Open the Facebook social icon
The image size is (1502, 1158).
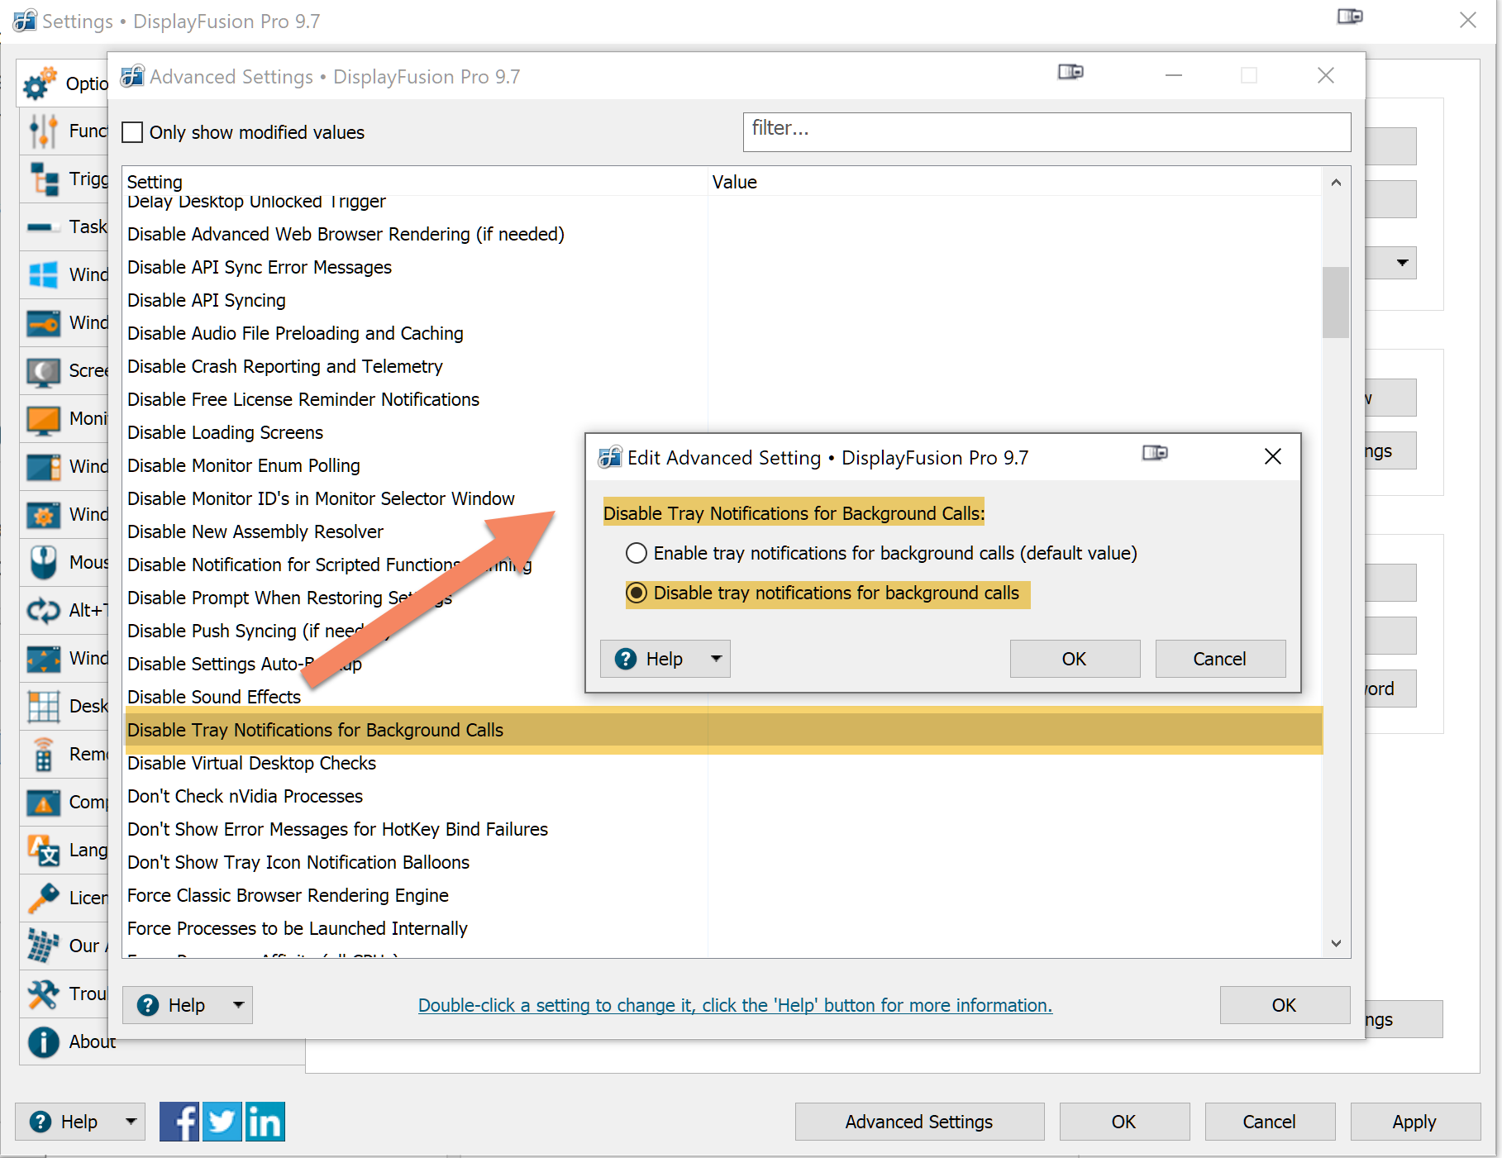pos(179,1122)
